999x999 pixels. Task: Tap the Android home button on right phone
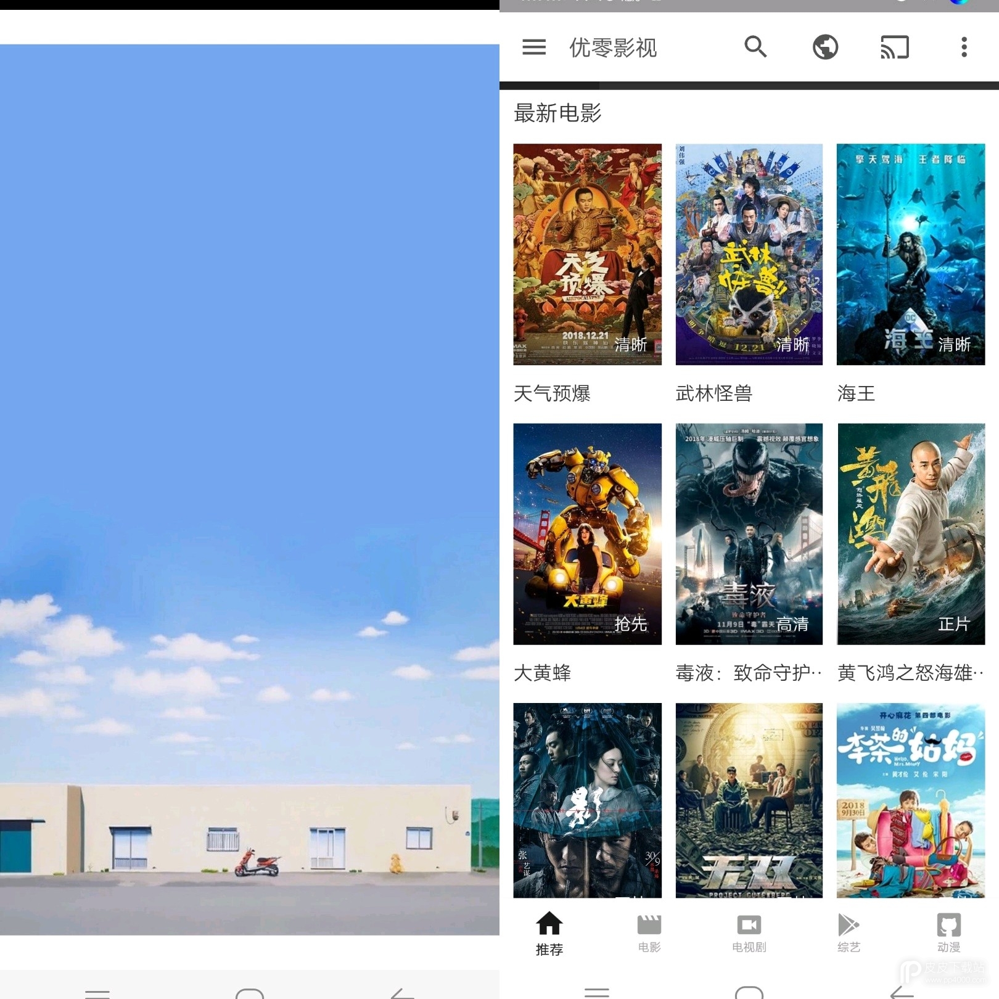point(749,992)
